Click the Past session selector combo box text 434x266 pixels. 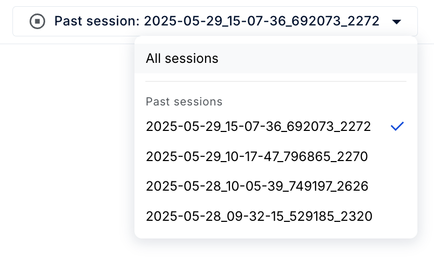pos(216,21)
